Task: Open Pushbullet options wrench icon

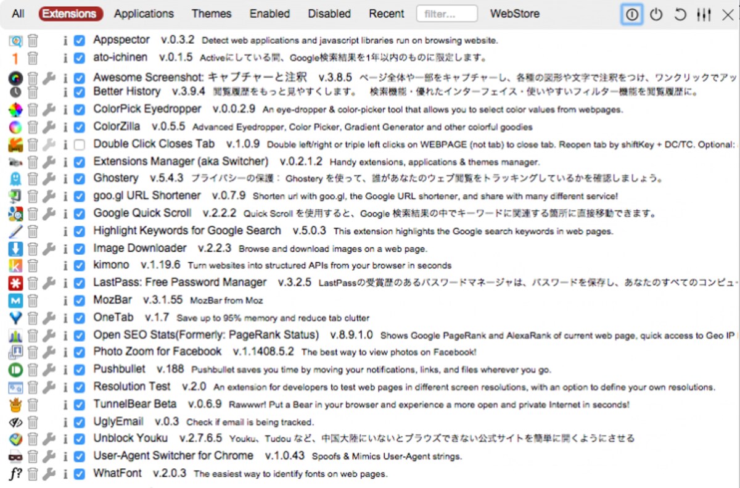Action: tap(49, 370)
